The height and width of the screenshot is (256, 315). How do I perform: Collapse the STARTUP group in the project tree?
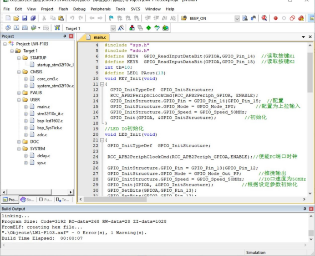coord(19,58)
